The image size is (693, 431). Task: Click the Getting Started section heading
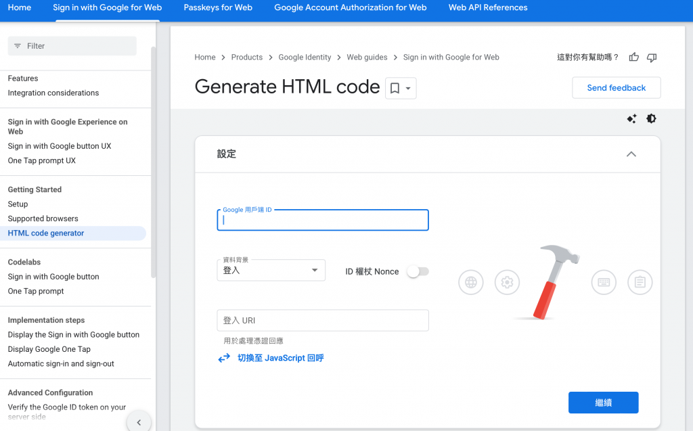(35, 189)
